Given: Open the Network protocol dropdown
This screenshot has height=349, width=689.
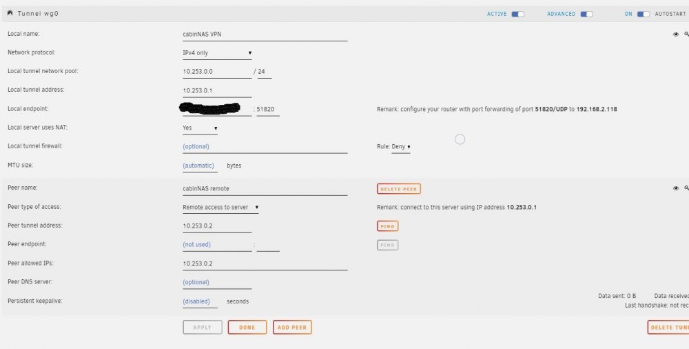Looking at the screenshot, I should [x=217, y=53].
